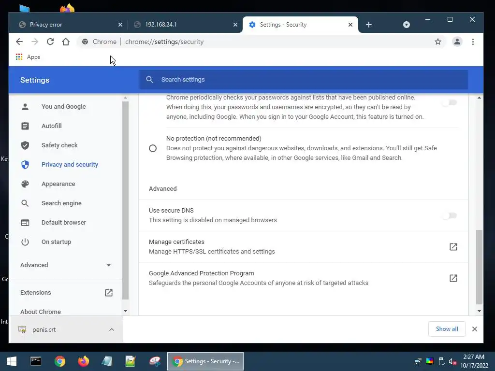The width and height of the screenshot is (495, 371).
Task: Open the Appearance settings section
Action: click(x=58, y=184)
